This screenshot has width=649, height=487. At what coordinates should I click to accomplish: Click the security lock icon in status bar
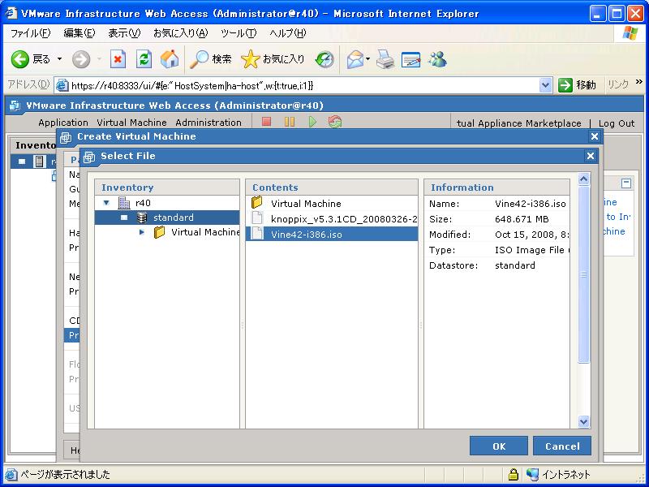click(x=514, y=474)
